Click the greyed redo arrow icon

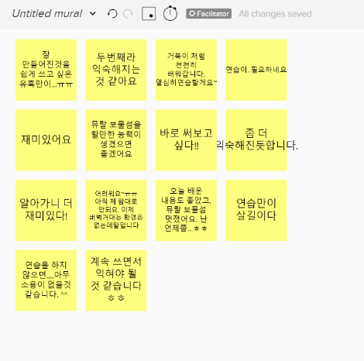coord(128,14)
